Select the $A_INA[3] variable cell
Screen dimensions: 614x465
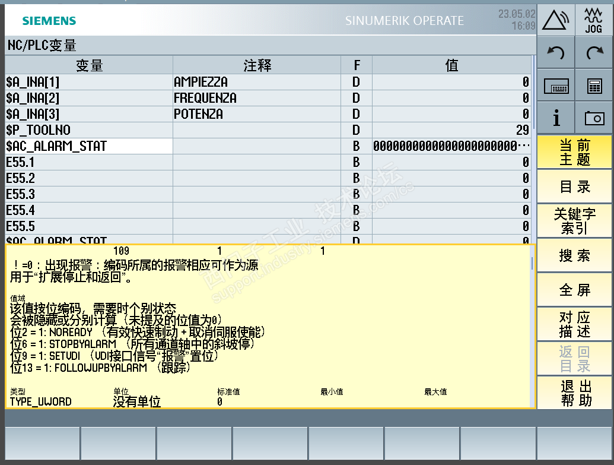pos(89,114)
